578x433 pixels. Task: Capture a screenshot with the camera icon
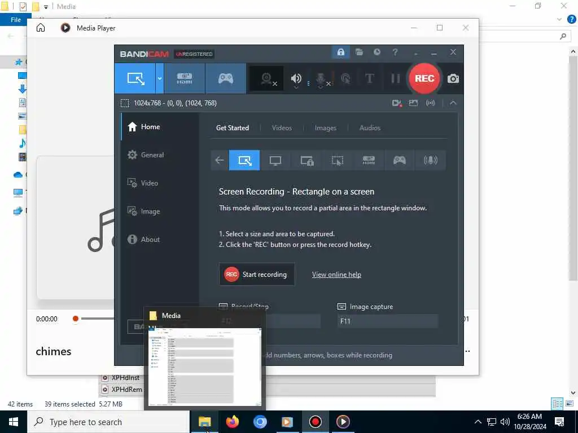pyautogui.click(x=453, y=78)
